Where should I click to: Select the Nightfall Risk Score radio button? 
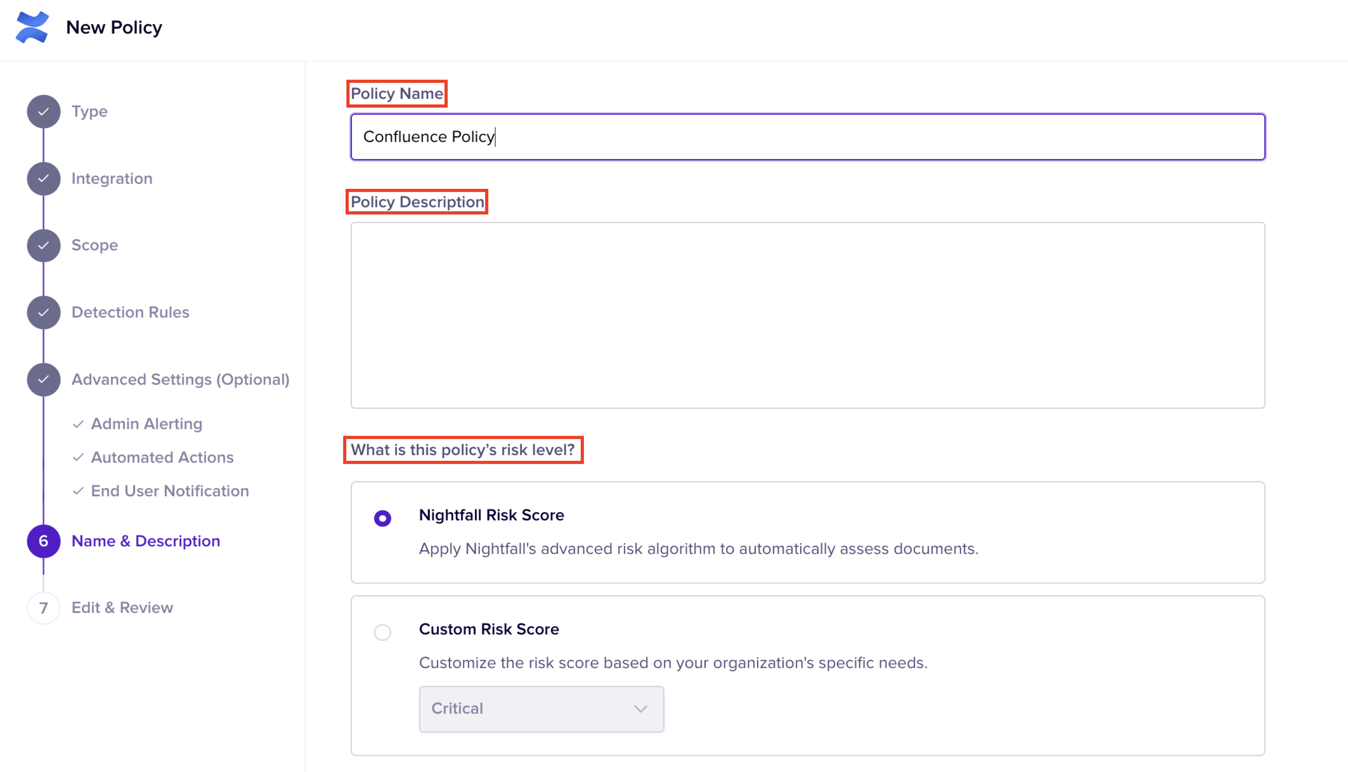tap(382, 518)
